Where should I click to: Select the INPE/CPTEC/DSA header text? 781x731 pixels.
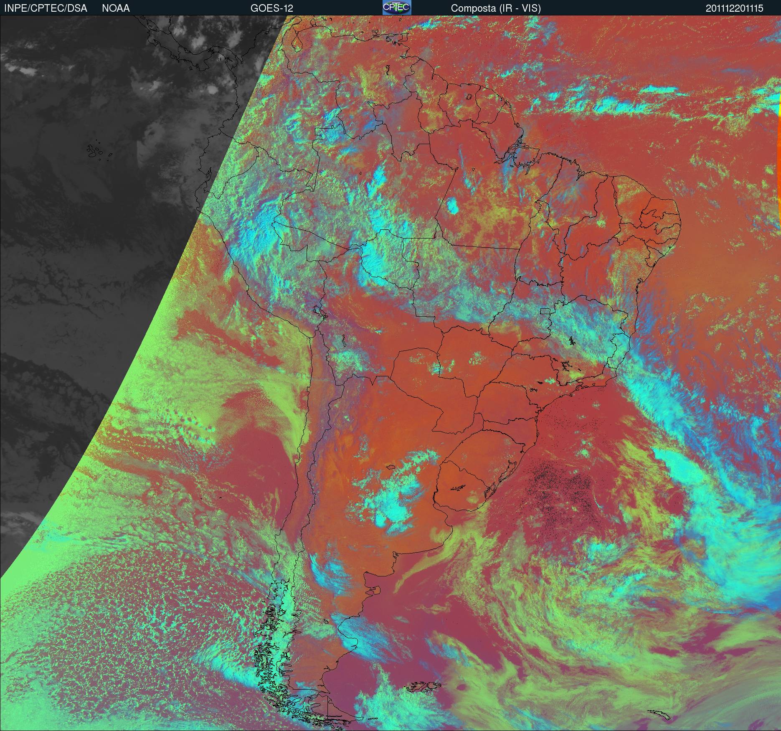tap(46, 8)
